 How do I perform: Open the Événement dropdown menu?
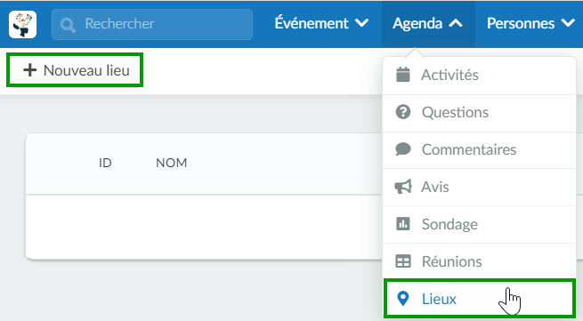point(321,23)
